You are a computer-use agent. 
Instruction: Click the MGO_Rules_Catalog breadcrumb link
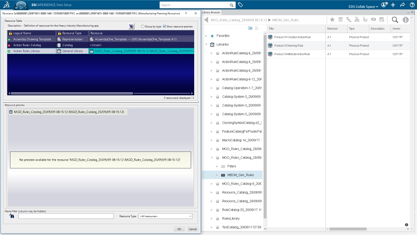pyautogui.click(x=238, y=20)
